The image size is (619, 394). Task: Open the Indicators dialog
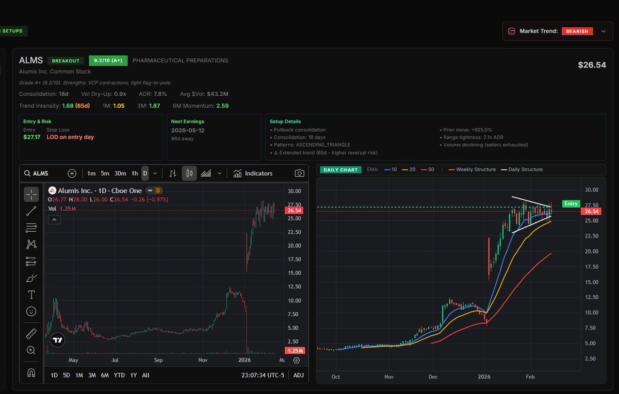tap(253, 173)
